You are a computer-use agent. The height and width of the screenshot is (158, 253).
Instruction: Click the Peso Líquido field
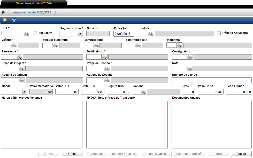(239, 92)
